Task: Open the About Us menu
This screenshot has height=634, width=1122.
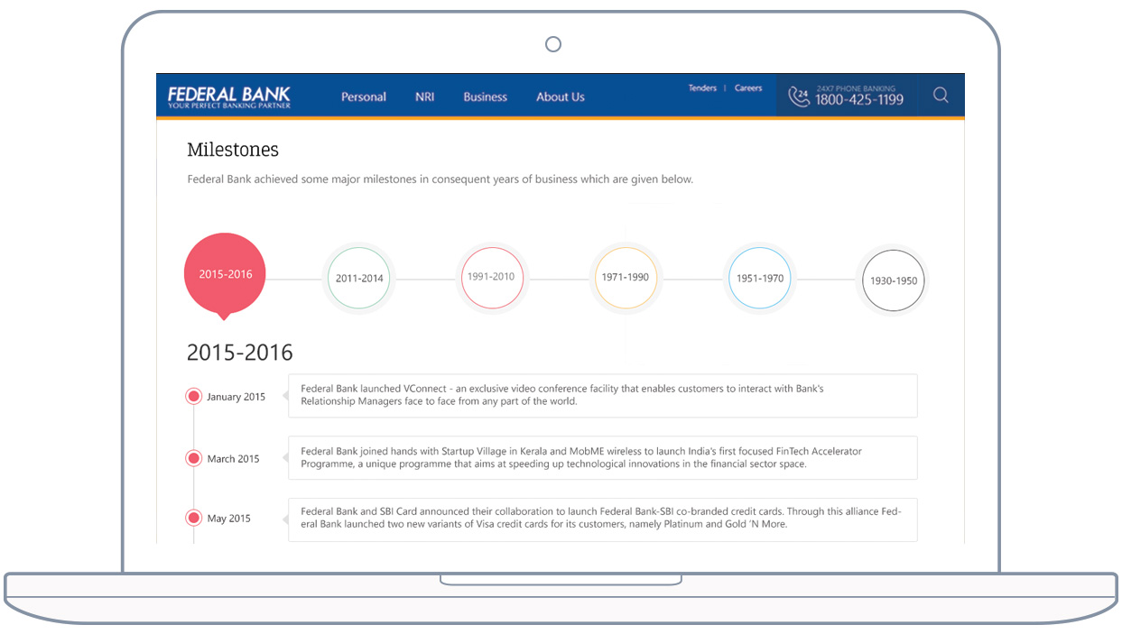Action: (561, 97)
